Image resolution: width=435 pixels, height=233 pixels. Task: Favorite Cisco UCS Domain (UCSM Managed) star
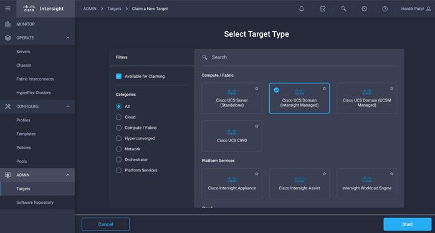click(x=392, y=88)
